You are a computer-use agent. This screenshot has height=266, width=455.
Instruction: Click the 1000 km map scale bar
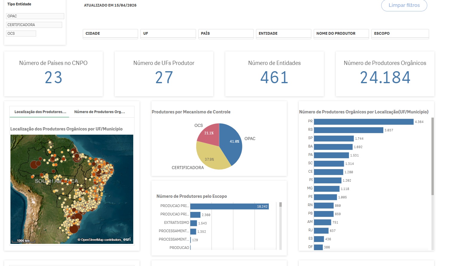pos(23,241)
